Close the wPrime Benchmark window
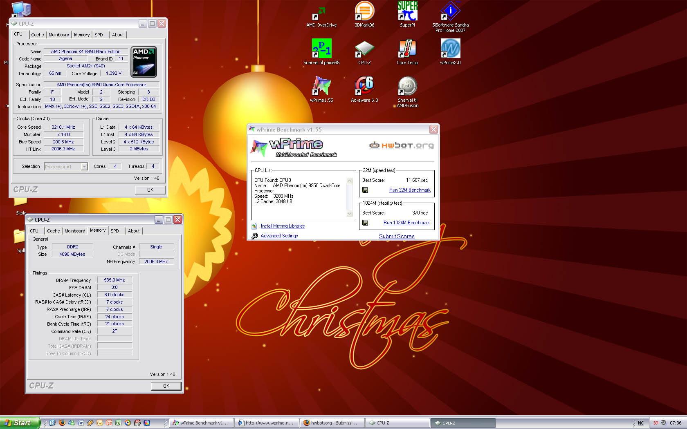 [x=433, y=130]
